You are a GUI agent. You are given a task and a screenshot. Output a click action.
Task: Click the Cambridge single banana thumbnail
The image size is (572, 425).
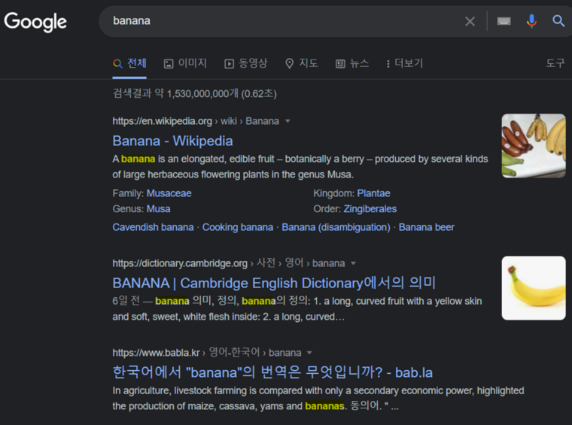point(534,288)
